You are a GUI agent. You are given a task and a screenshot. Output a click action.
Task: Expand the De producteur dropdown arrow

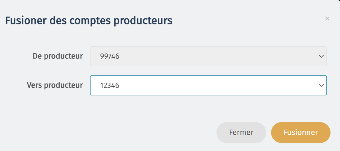(321, 56)
